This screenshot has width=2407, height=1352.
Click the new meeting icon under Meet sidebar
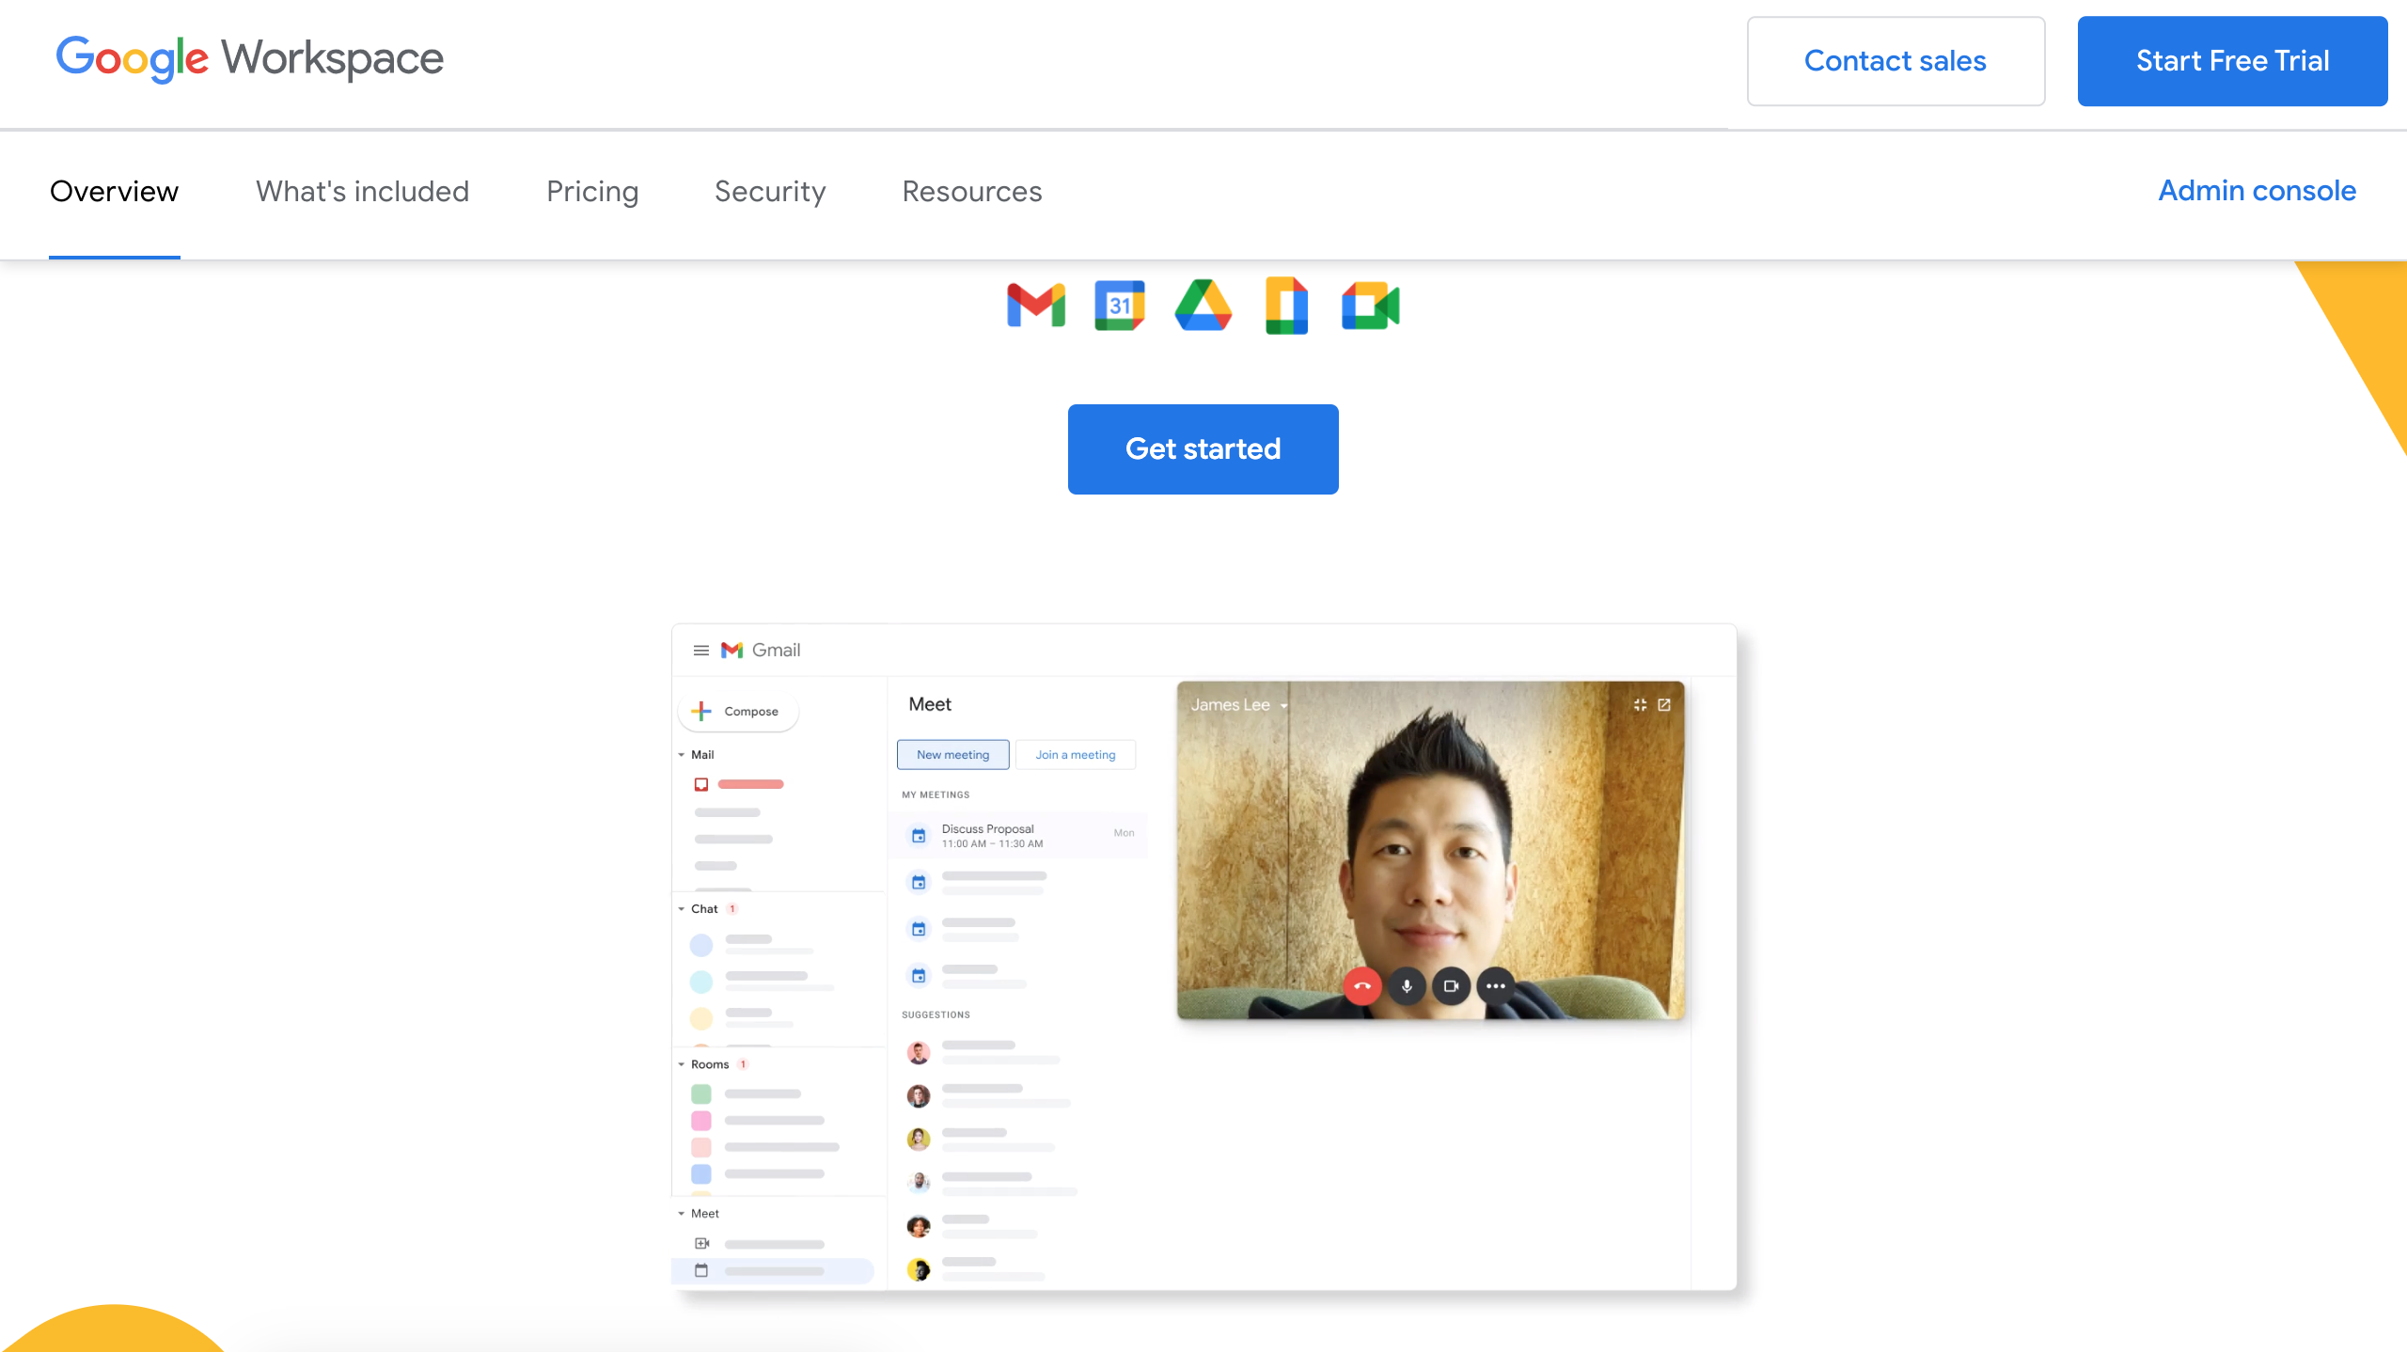tap(701, 1243)
